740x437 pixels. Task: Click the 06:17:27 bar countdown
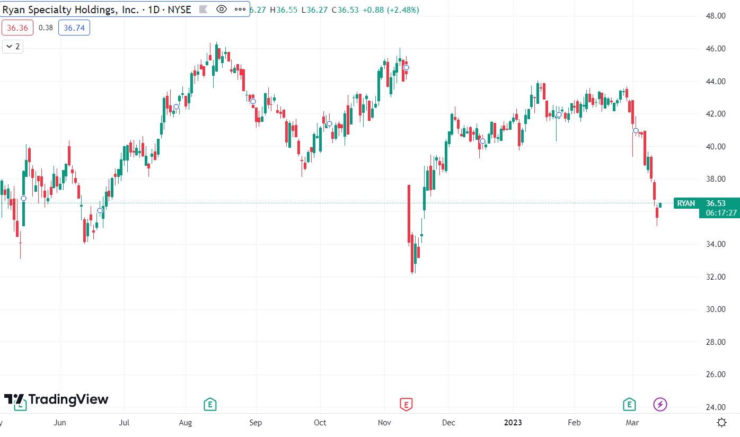pyautogui.click(x=721, y=213)
